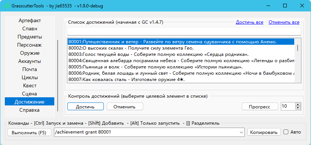Select the Достижение tab

pos(29,102)
